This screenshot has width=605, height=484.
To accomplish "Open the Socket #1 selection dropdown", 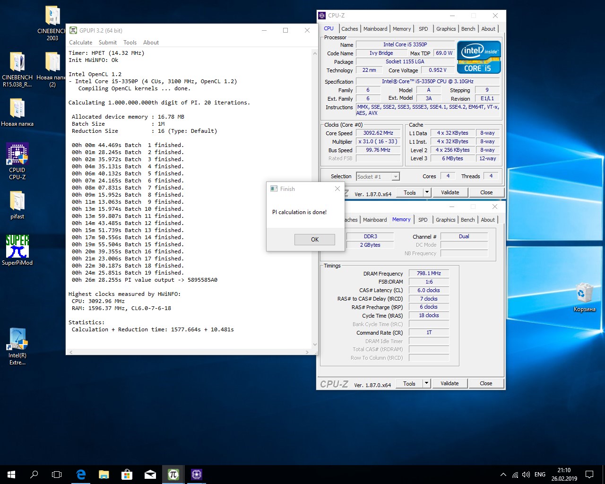I will tap(378, 176).
